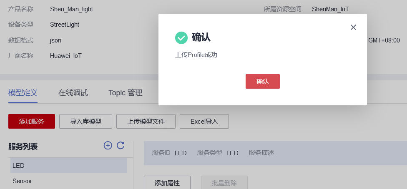Click the Excel导入 button

tap(204, 122)
